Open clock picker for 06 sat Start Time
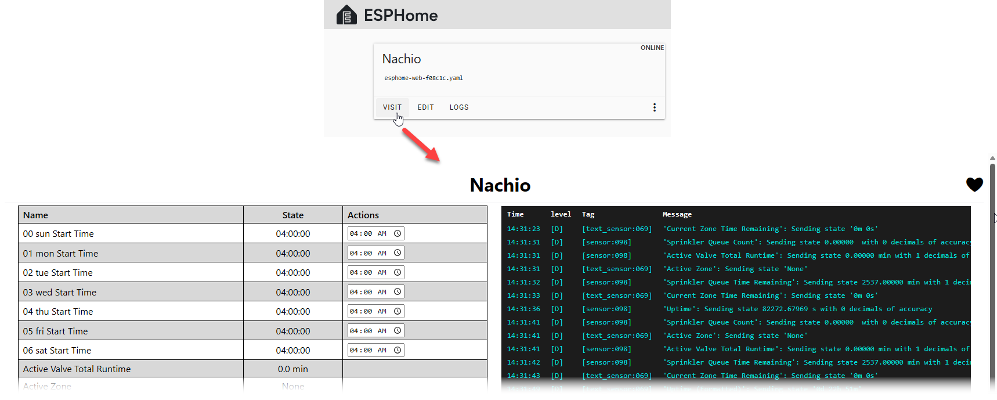This screenshot has height=400, width=997. click(x=398, y=350)
